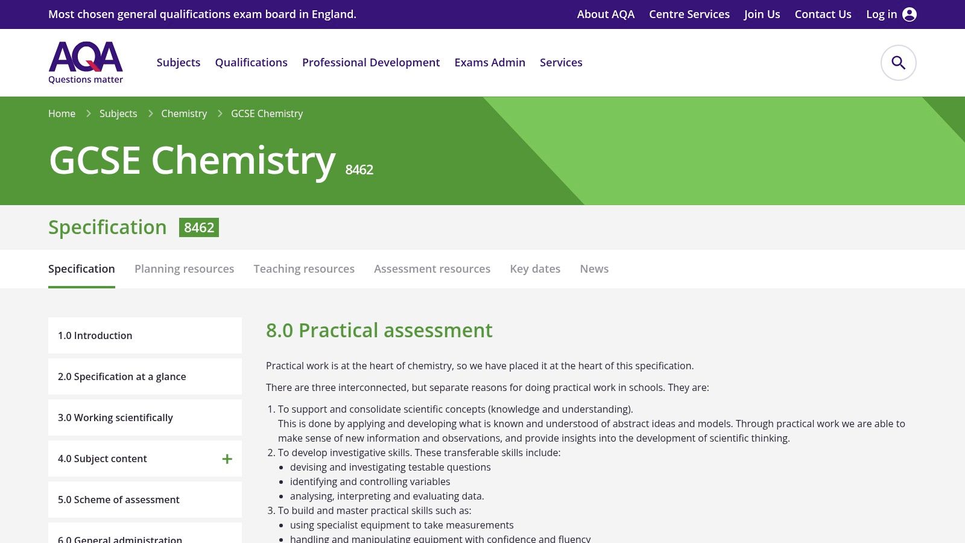Image resolution: width=965 pixels, height=543 pixels.
Task: Go to About AQA link
Action: coord(606,14)
